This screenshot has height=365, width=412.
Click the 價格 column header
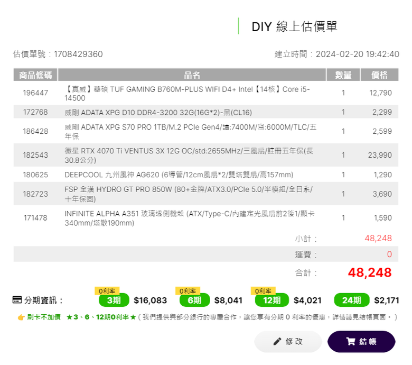[379, 75]
